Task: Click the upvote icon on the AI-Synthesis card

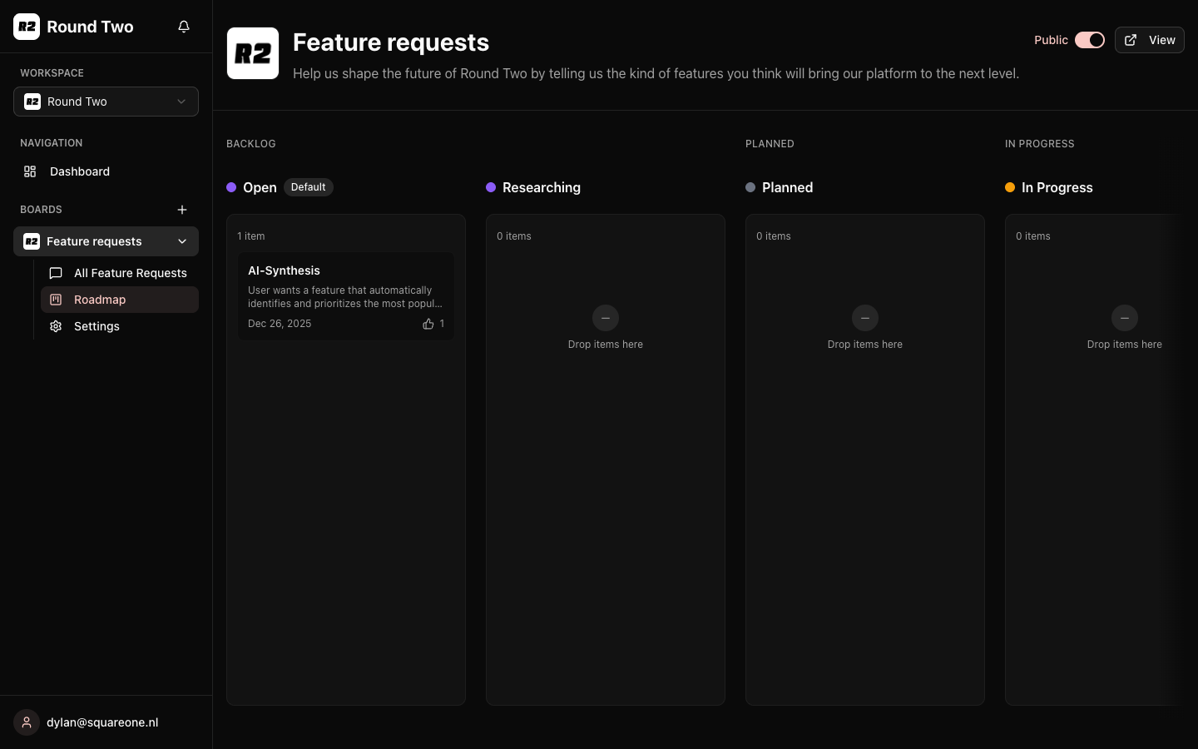Action: 428,324
